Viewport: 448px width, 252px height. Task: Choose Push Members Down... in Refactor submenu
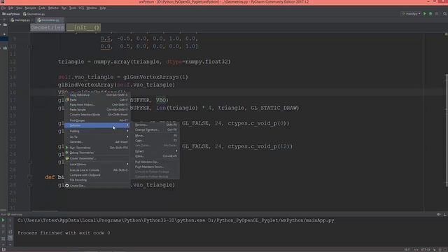[155, 167]
